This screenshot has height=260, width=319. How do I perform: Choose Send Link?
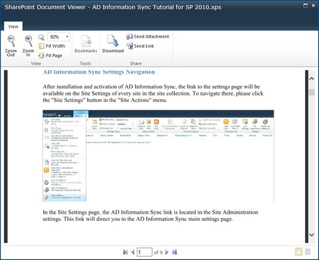pyautogui.click(x=140, y=46)
